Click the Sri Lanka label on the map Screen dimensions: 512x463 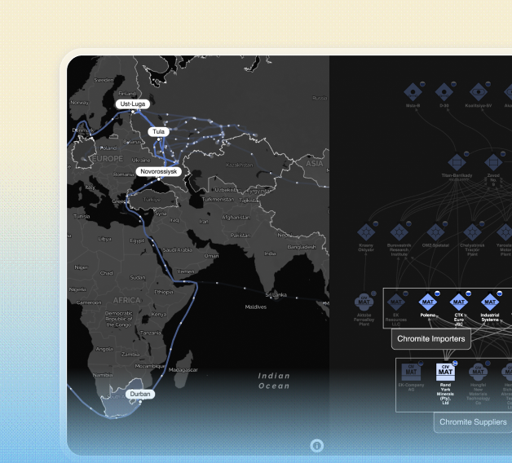(276, 295)
